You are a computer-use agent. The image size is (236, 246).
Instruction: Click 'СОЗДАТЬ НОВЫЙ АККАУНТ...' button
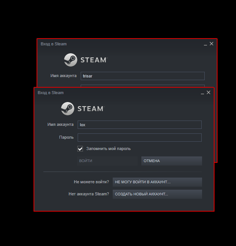[x=157, y=194]
